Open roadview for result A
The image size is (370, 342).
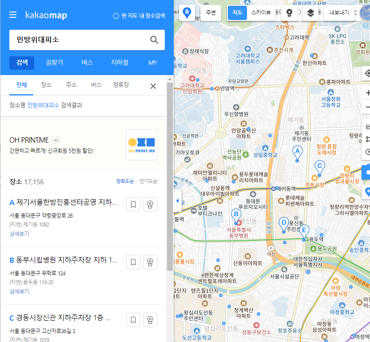[150, 204]
